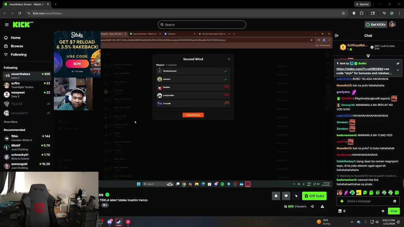Show hidden system tray icons
404x227 pixels.
point(352,222)
